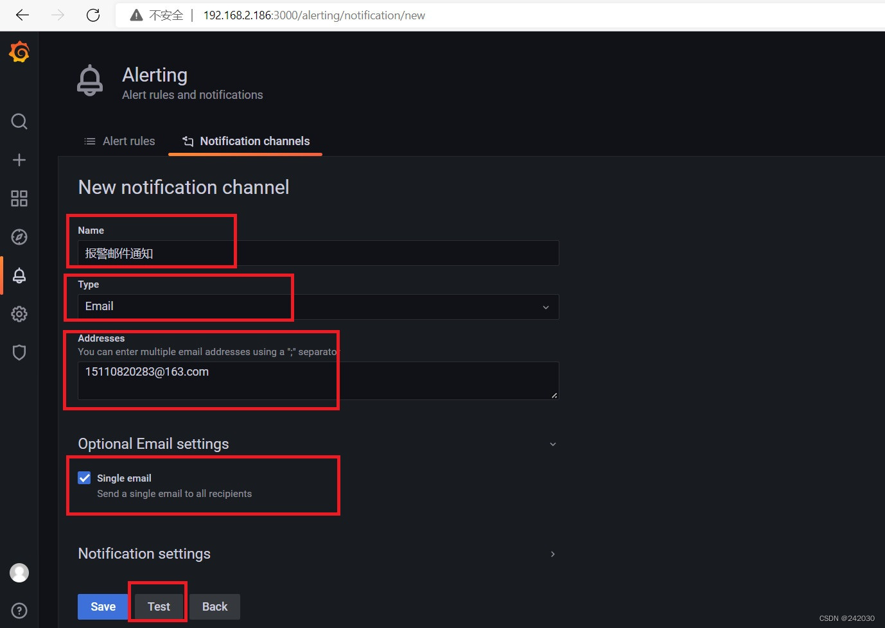Open the search icon in sidebar
The image size is (885, 628).
pyautogui.click(x=19, y=121)
